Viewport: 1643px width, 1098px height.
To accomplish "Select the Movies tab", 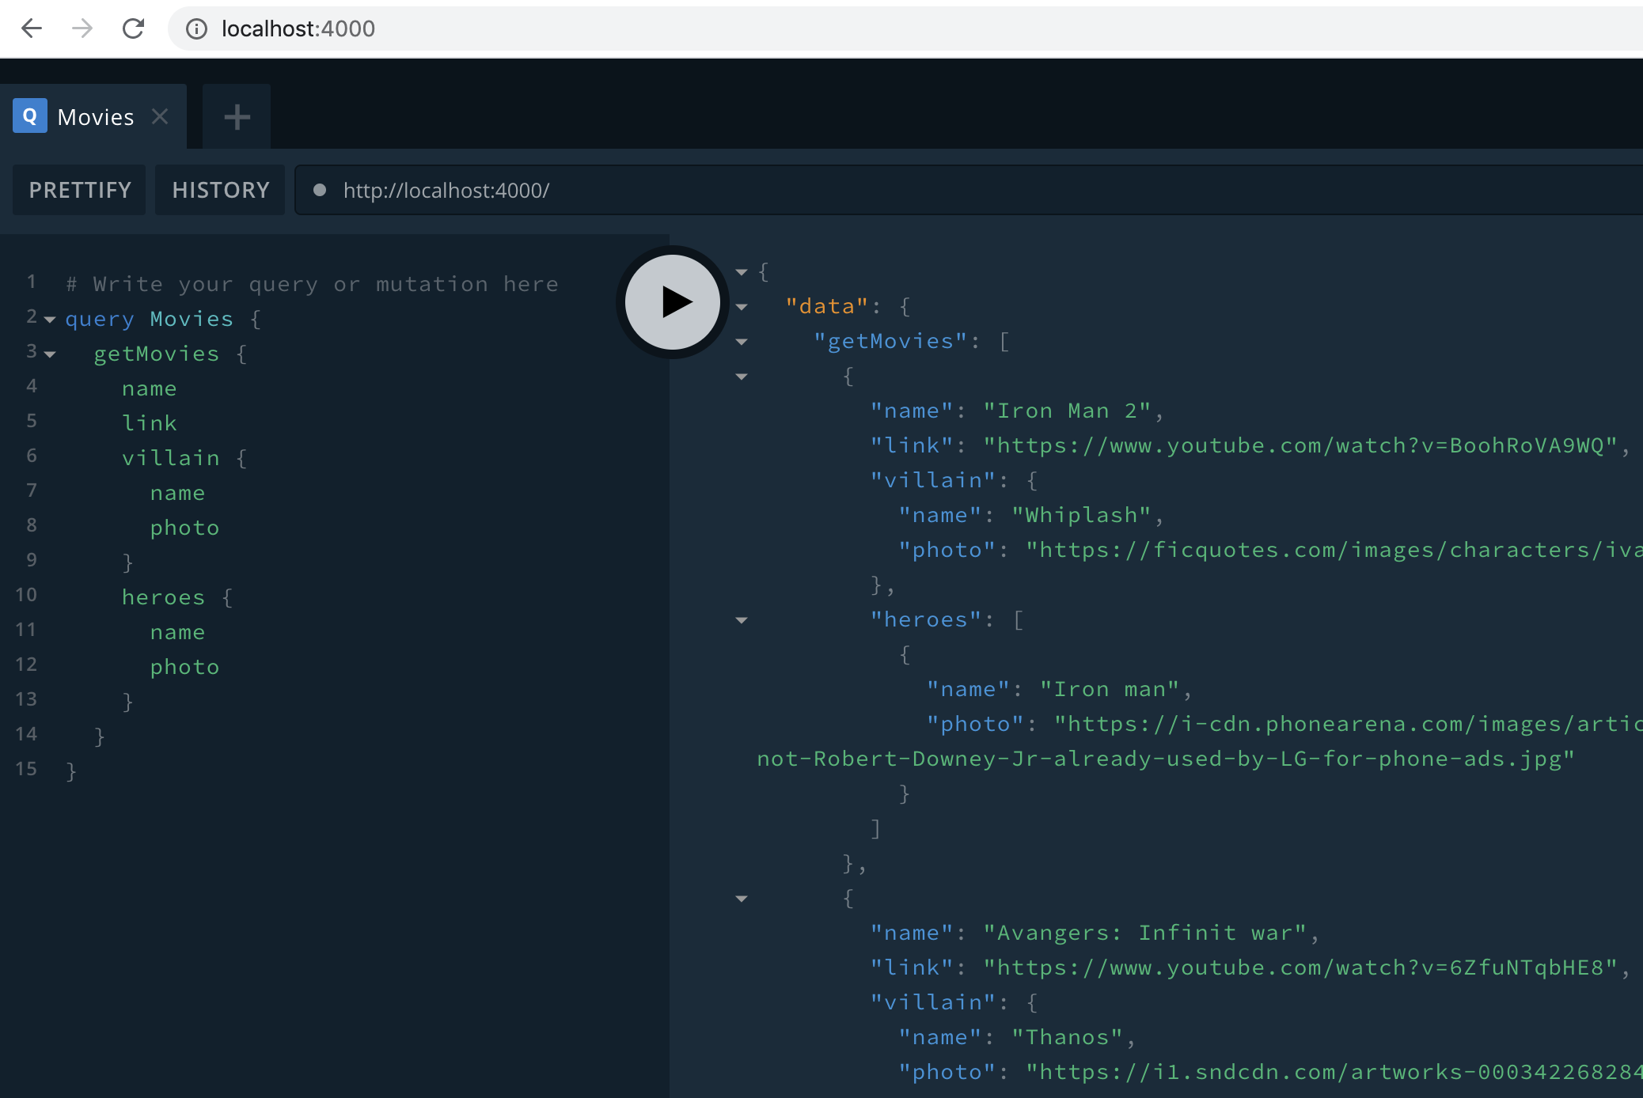I will point(96,117).
